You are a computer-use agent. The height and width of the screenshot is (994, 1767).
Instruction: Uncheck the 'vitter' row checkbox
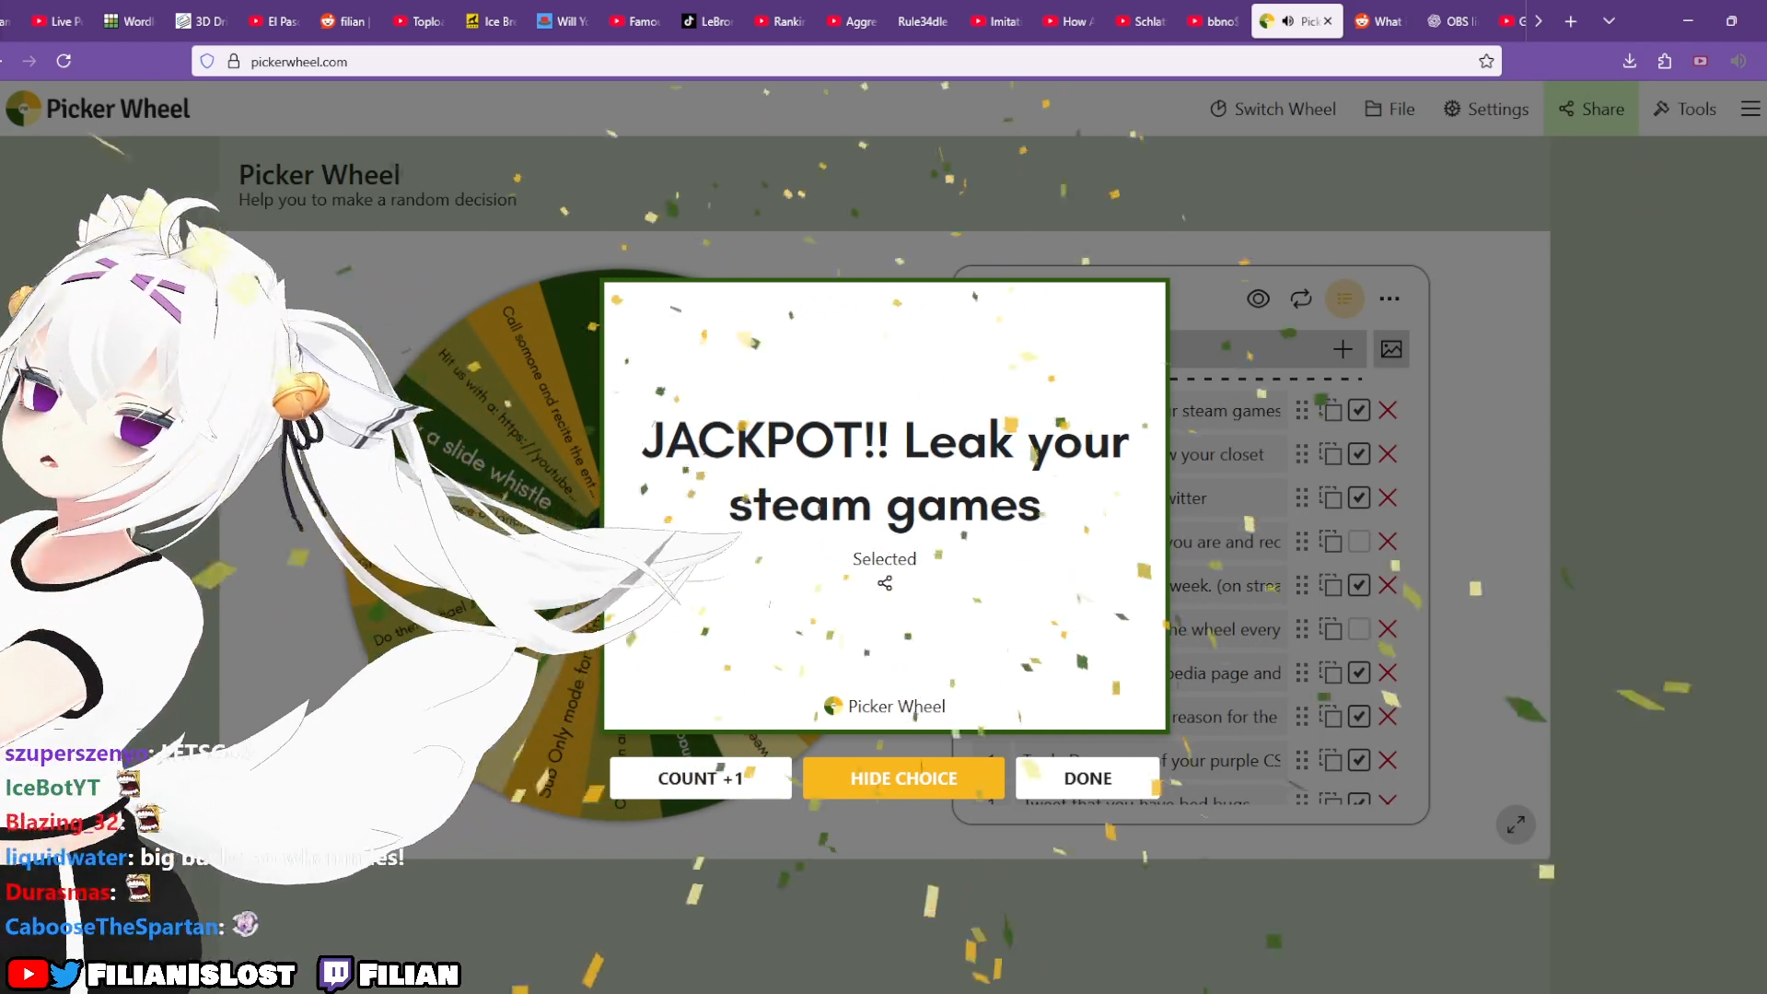point(1359,498)
